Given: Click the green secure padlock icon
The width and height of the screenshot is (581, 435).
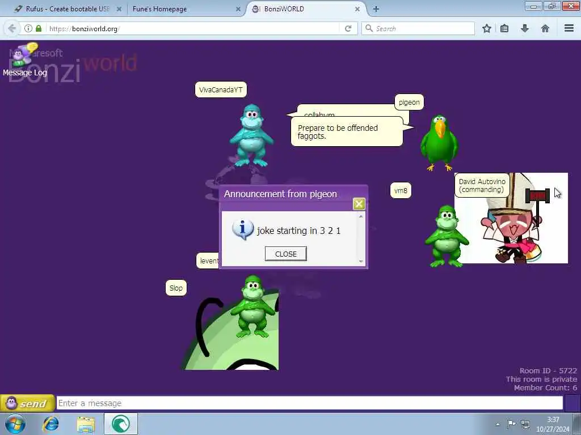Looking at the screenshot, I should (39, 28).
